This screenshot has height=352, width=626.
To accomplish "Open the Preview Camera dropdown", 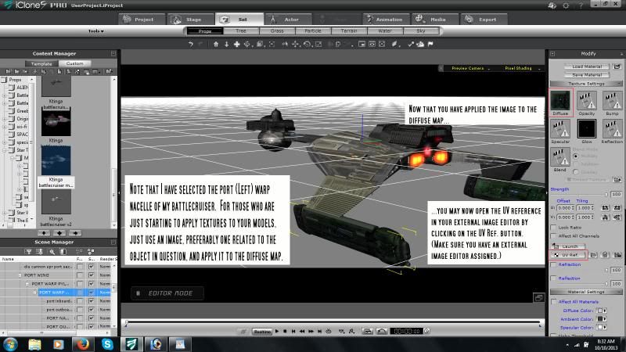I will click(x=470, y=68).
